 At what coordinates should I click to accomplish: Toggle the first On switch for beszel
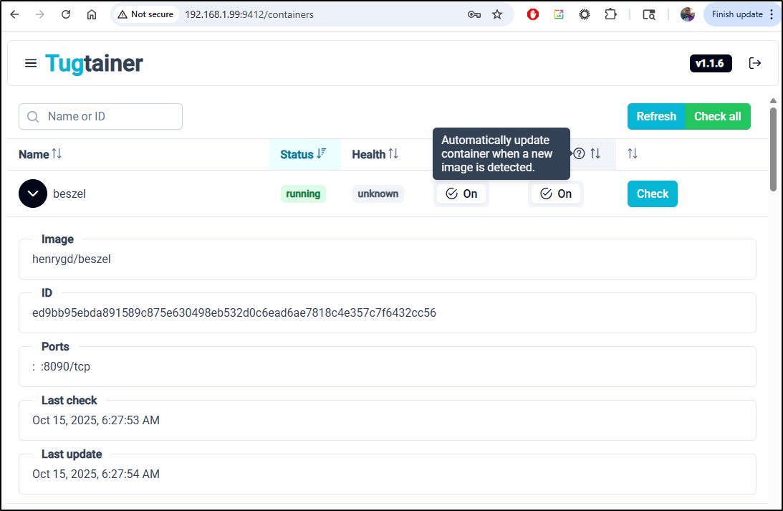pos(461,194)
